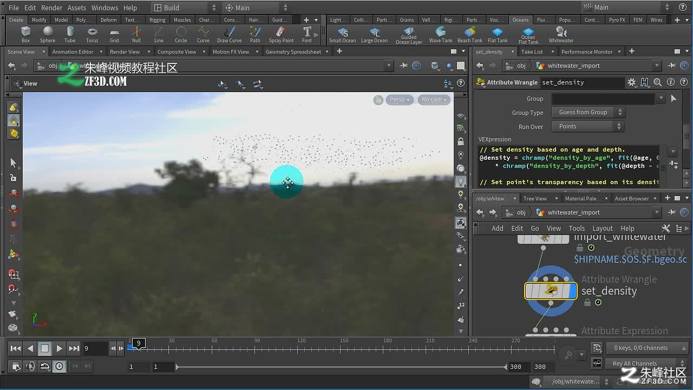
Task: Select the Path shelf tool
Action: pyautogui.click(x=255, y=34)
